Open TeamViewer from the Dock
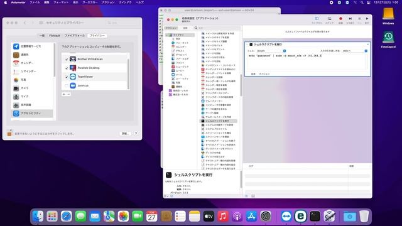402x226 pixels. (x=286, y=217)
